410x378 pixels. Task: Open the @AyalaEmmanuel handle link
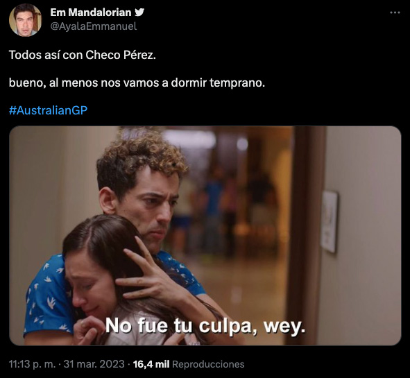(94, 26)
